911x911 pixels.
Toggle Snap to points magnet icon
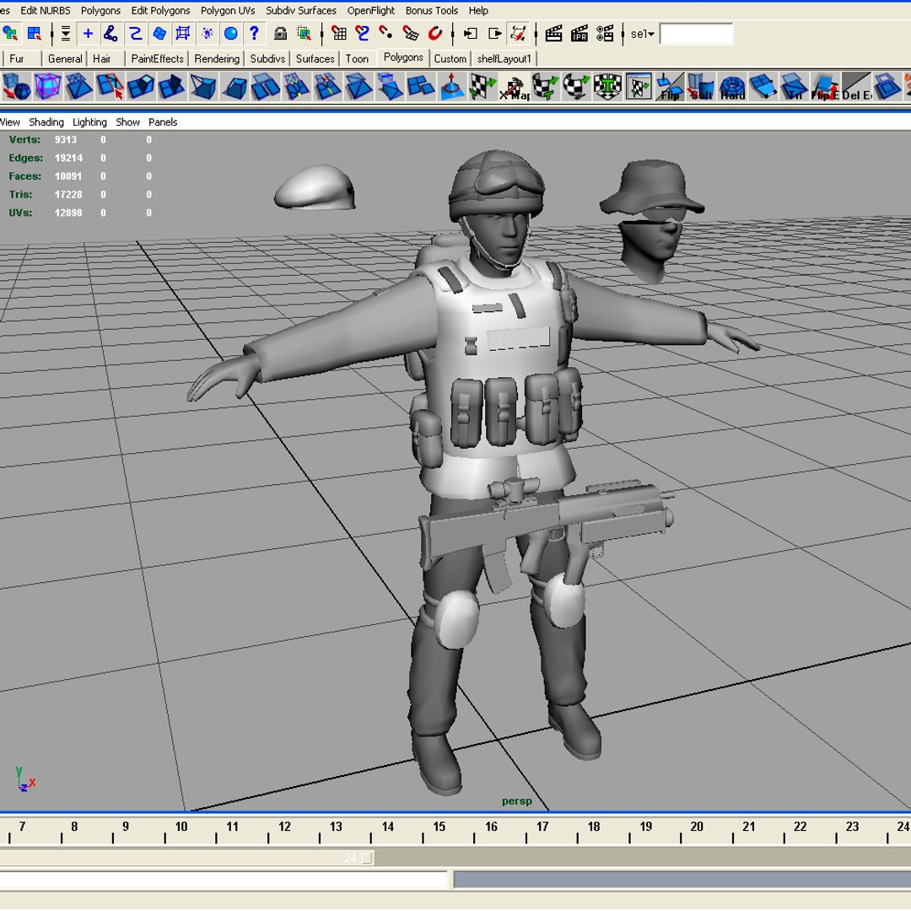385,34
